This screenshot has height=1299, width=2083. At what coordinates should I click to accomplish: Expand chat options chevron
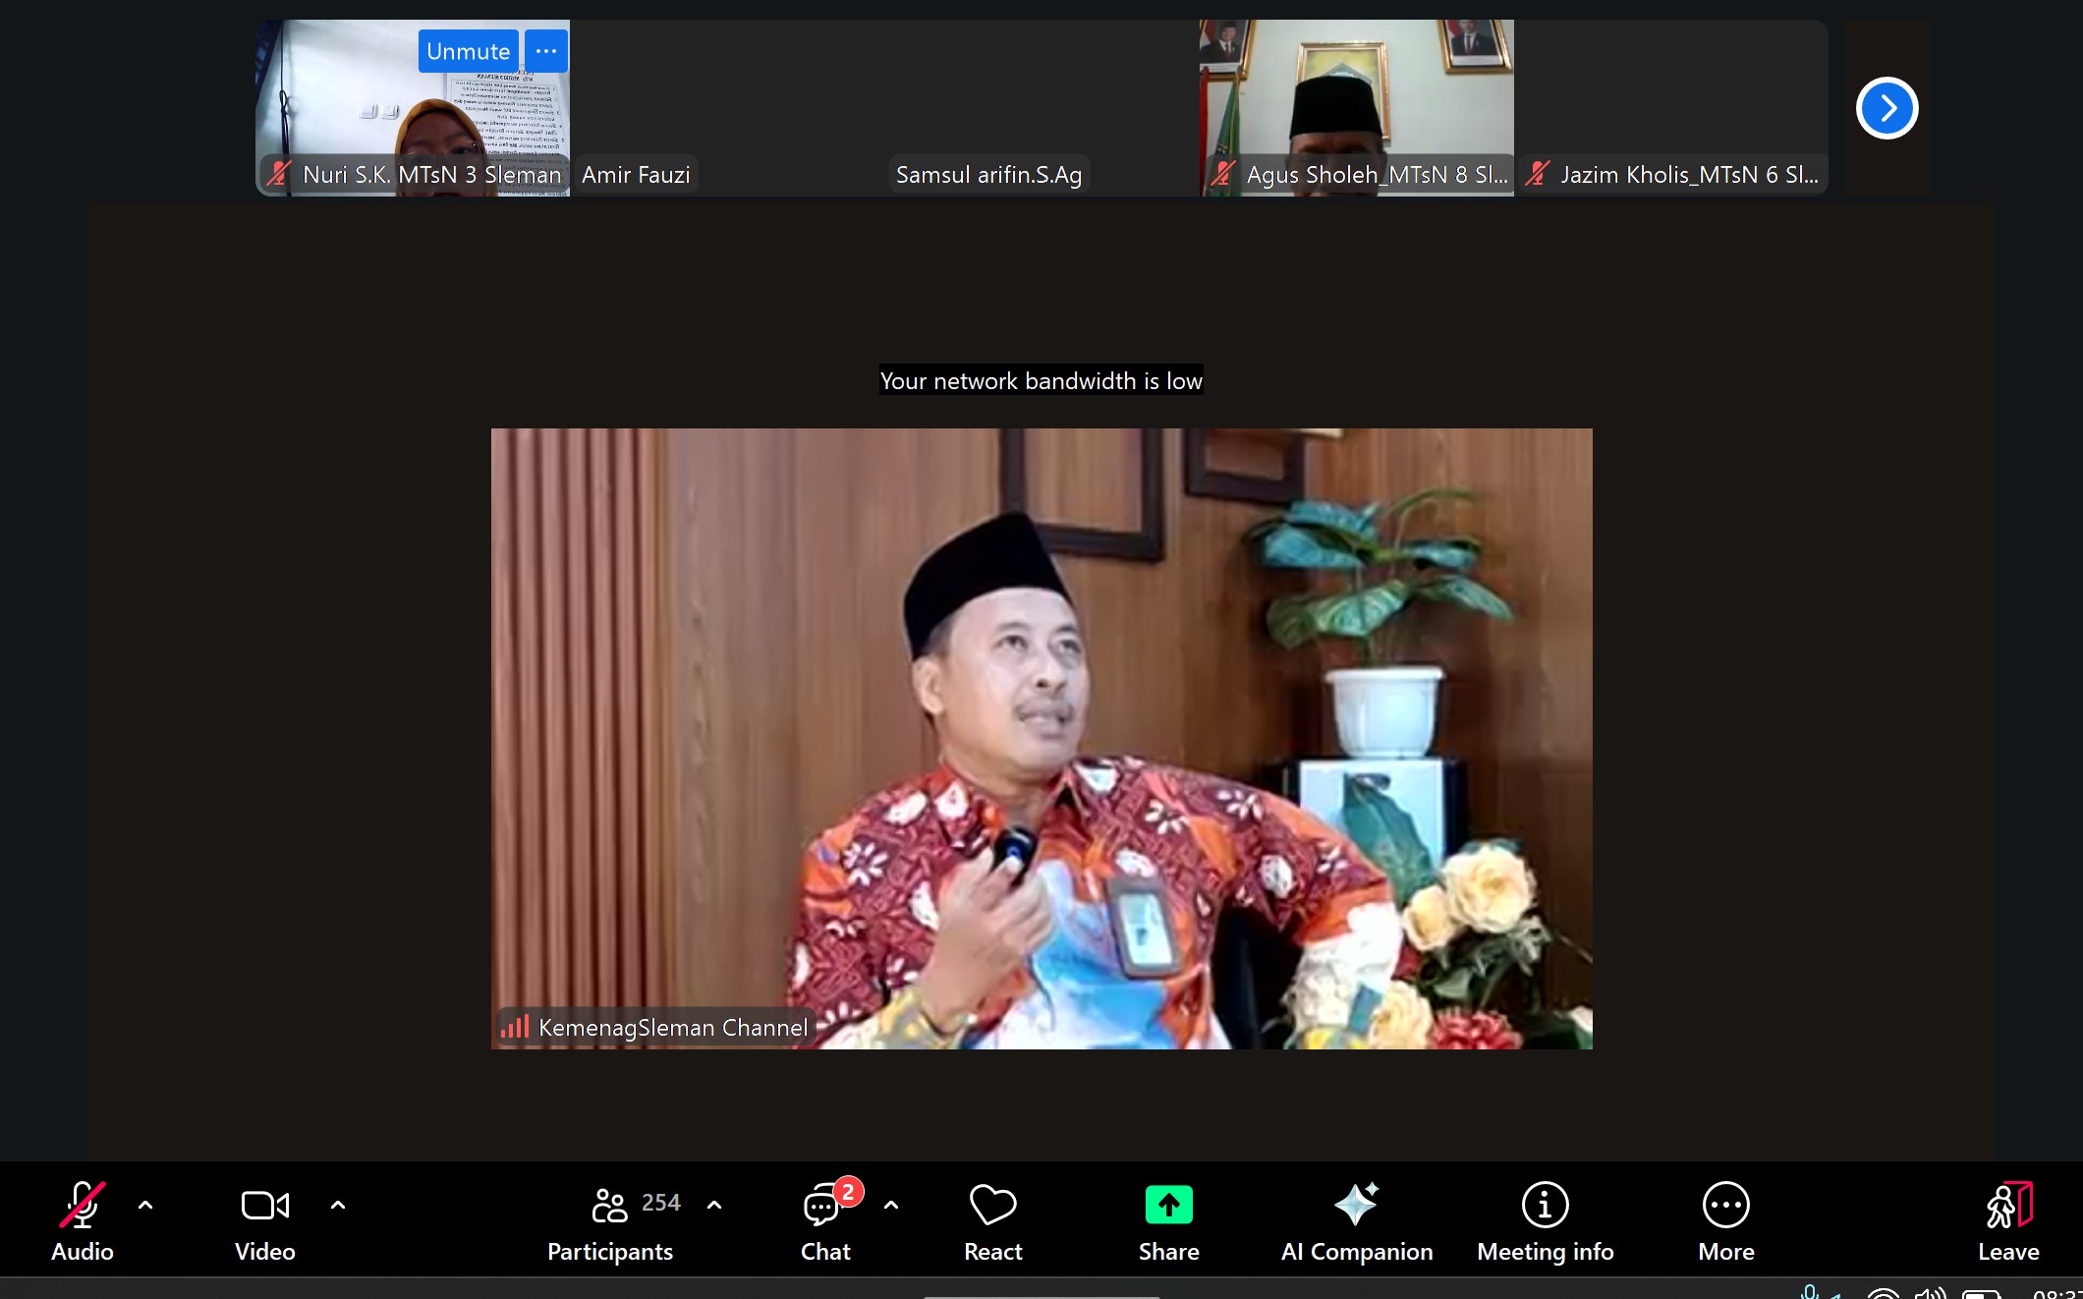click(891, 1205)
